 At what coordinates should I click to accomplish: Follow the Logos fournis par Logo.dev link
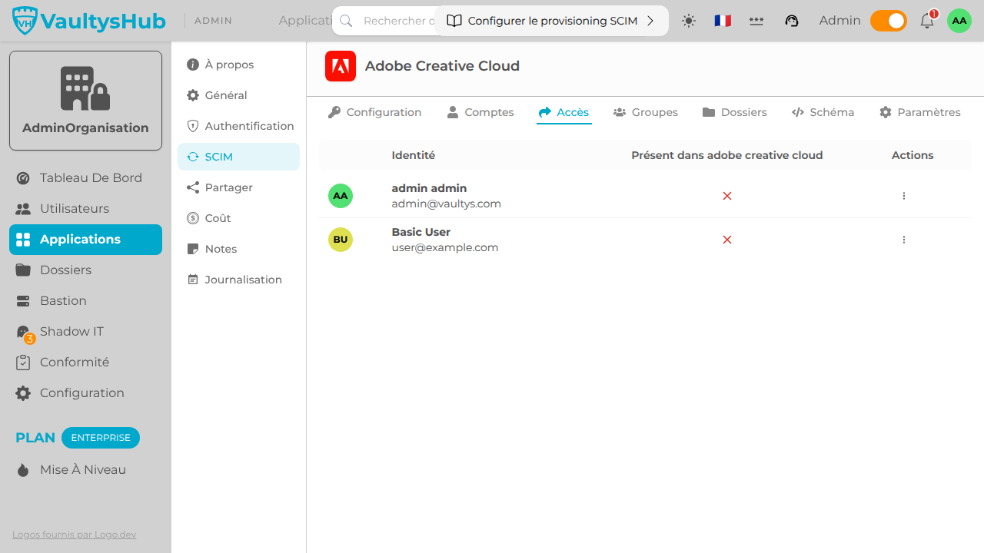[74, 535]
